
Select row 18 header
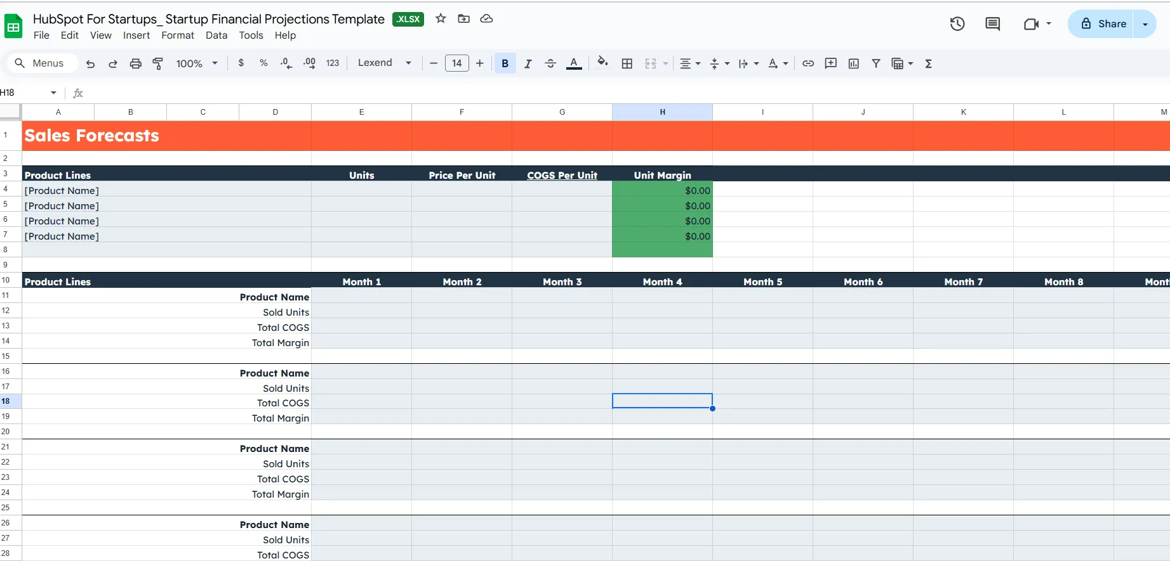click(11, 401)
